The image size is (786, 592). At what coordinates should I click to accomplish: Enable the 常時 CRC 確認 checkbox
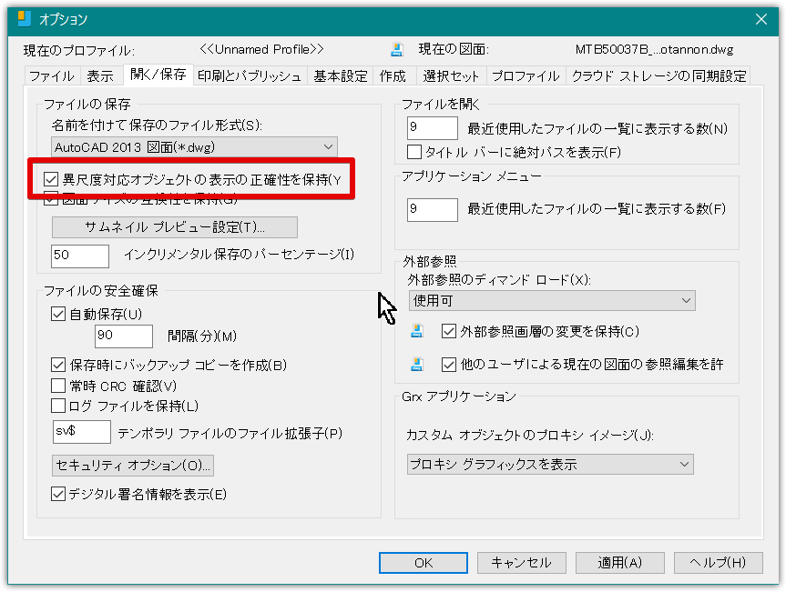pos(59,386)
